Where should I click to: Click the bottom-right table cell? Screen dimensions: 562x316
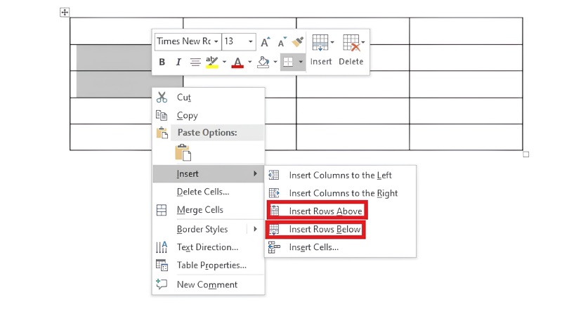[x=466, y=137]
